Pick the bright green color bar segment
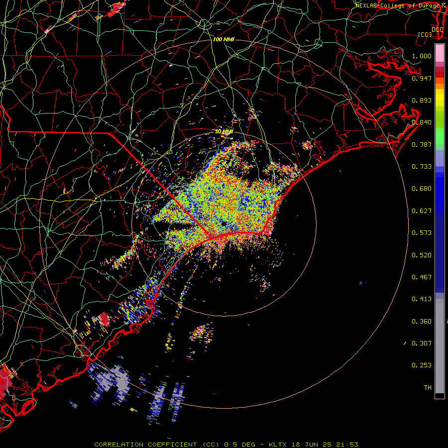 pyautogui.click(x=440, y=136)
